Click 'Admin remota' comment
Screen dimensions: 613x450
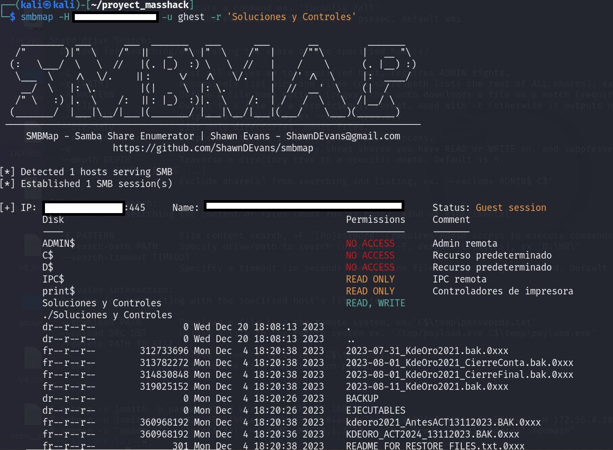point(465,243)
